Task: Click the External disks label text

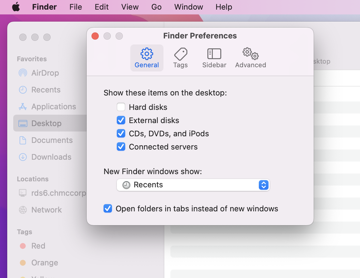Action: 154,120
